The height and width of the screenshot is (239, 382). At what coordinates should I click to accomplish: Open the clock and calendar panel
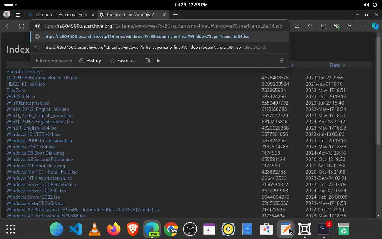(191, 5)
